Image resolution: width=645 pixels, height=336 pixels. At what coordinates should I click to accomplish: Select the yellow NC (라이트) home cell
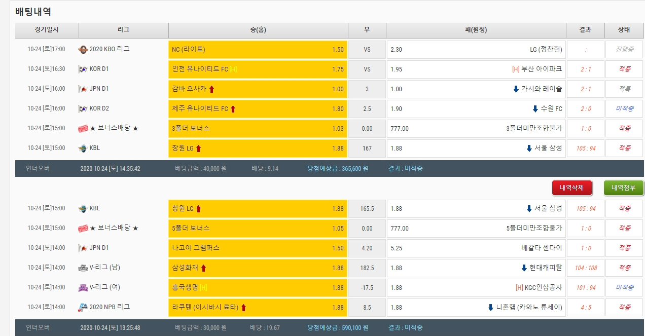(x=258, y=50)
